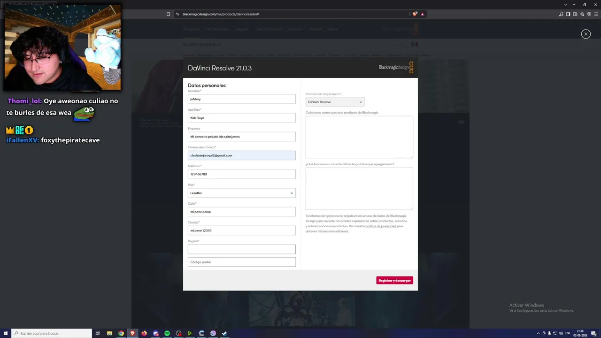Click the Apellido field with Kirk Floyd

click(x=242, y=118)
